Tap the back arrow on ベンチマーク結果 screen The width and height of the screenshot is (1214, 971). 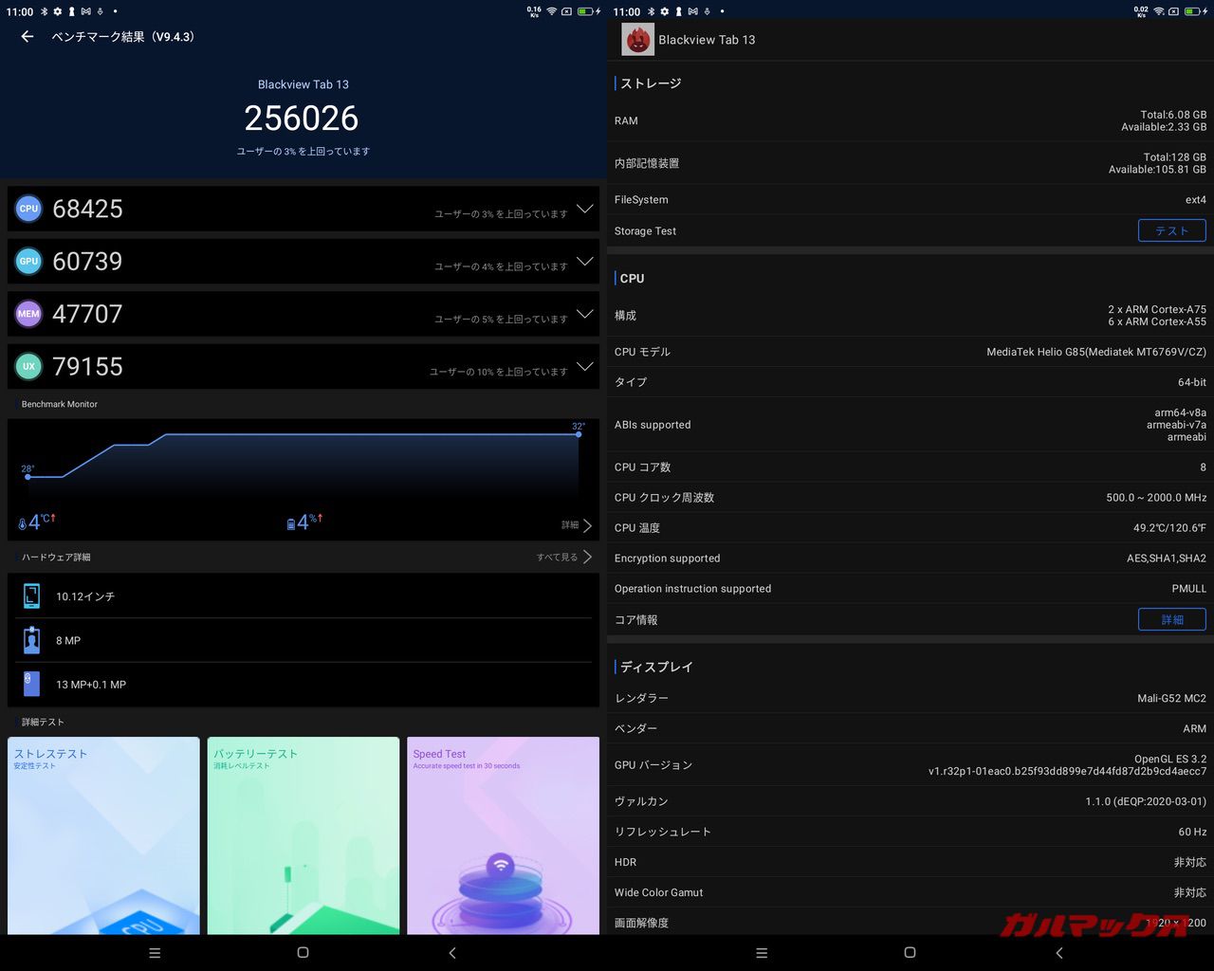pos(26,36)
